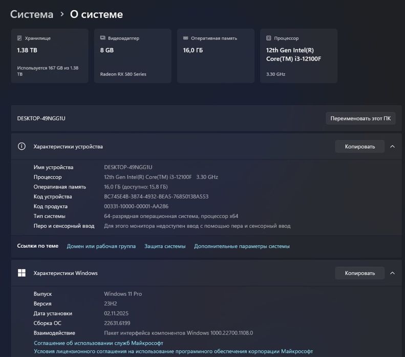Click the info icon beside Характеристики устройства
The width and height of the screenshot is (405, 357).
pyautogui.click(x=22, y=146)
